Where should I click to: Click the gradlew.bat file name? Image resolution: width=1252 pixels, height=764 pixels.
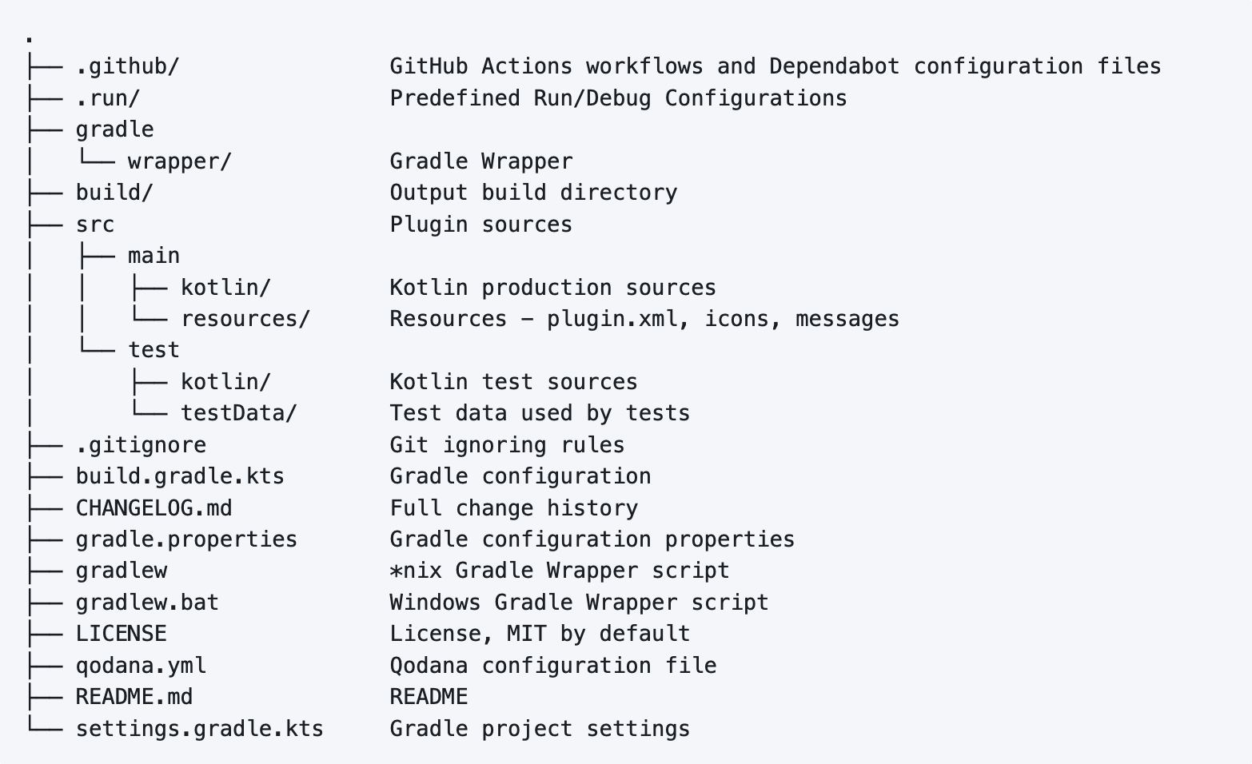point(147,603)
